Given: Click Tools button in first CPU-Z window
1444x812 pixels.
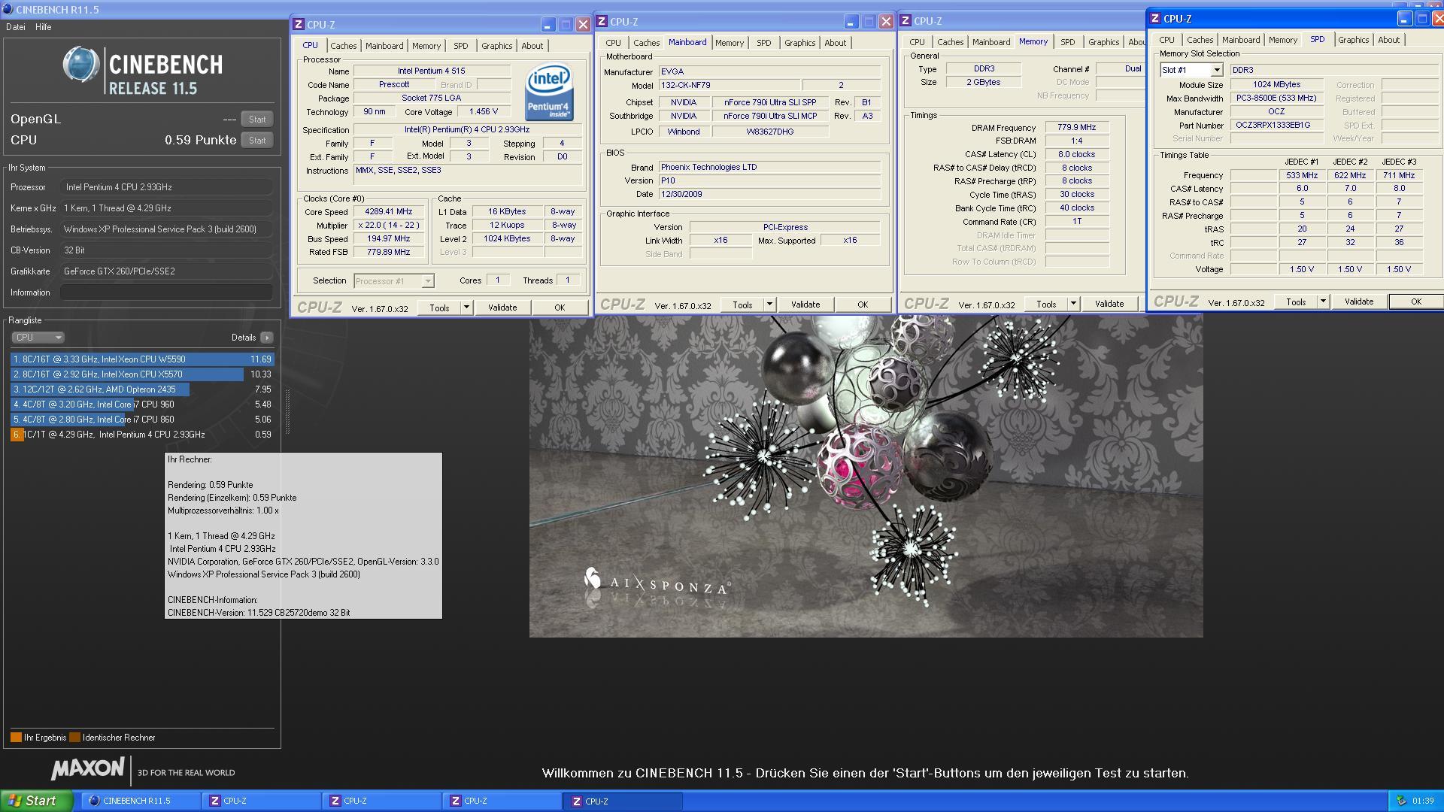Looking at the screenshot, I should (439, 308).
